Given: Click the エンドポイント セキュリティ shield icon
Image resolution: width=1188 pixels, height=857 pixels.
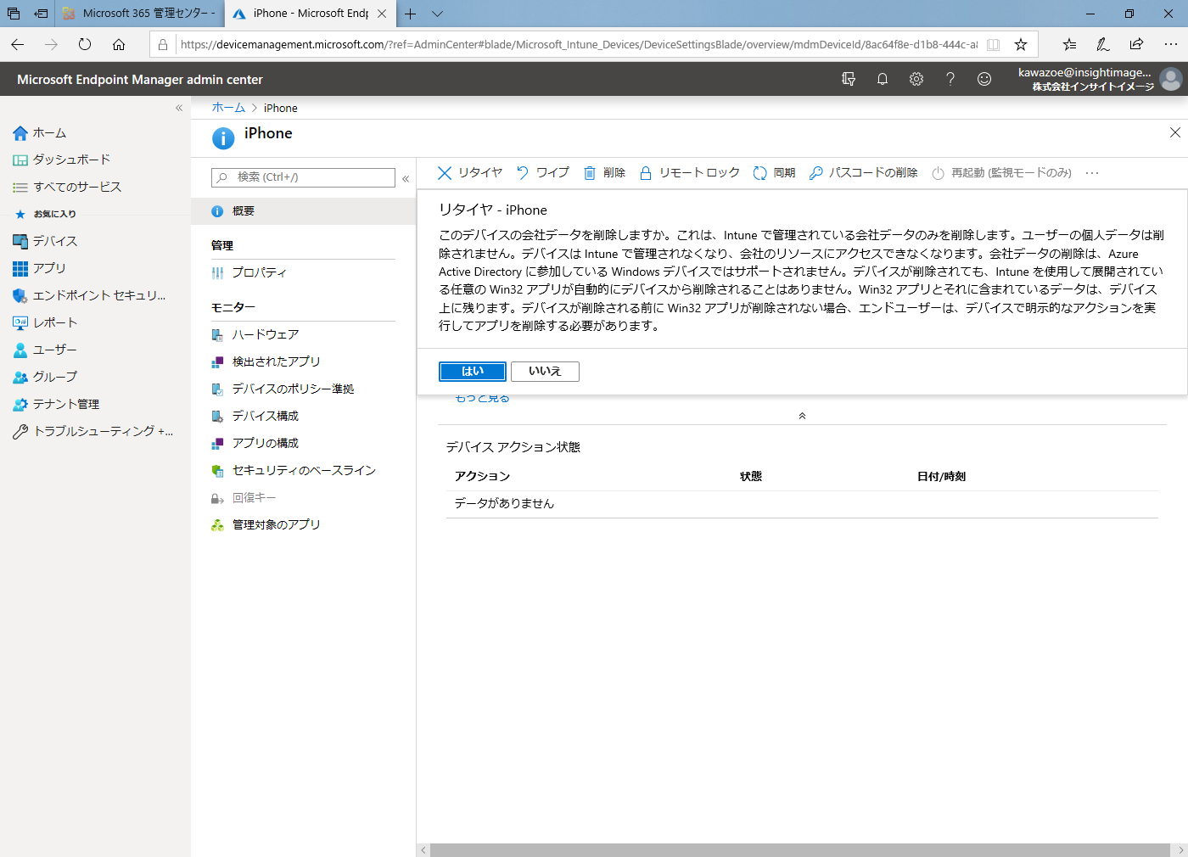Looking at the screenshot, I should (x=20, y=296).
